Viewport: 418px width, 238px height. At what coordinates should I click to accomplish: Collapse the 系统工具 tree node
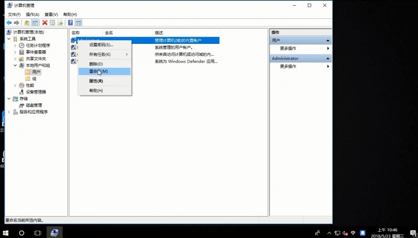tap(9, 39)
